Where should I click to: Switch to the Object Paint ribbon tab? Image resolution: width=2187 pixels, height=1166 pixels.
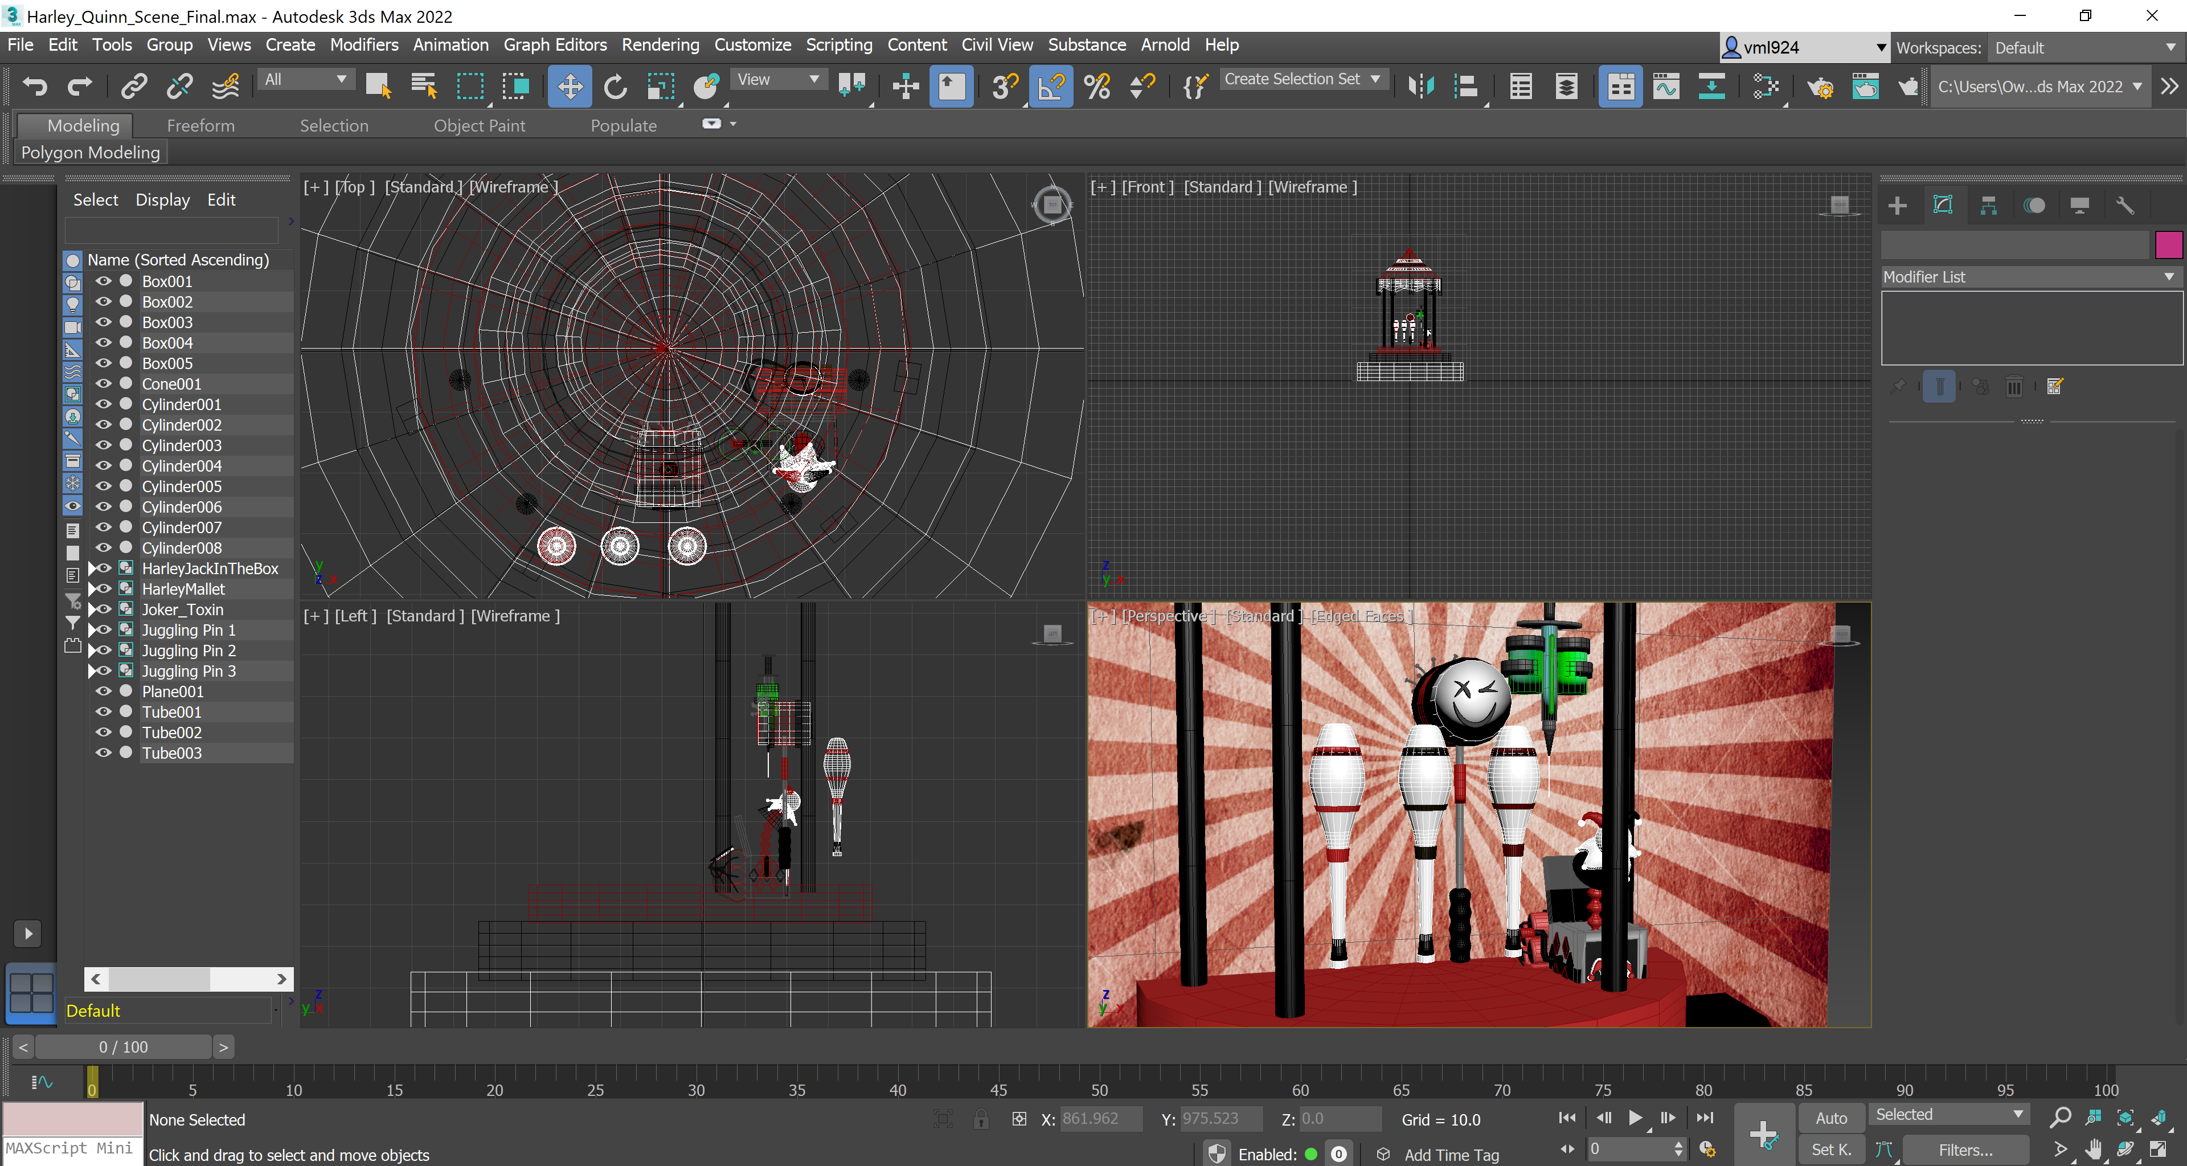pos(480,126)
